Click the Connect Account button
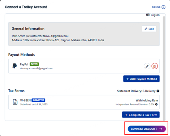Viewport: 170px width, 136px height. [147, 129]
